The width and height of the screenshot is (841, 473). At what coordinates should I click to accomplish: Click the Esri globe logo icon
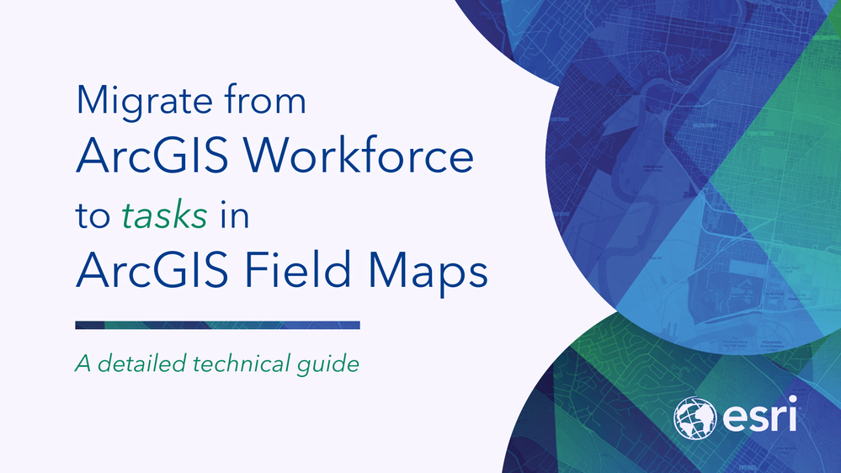tap(695, 417)
